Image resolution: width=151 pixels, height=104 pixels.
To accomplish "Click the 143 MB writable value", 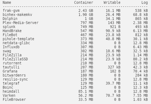I will click(114, 23).
